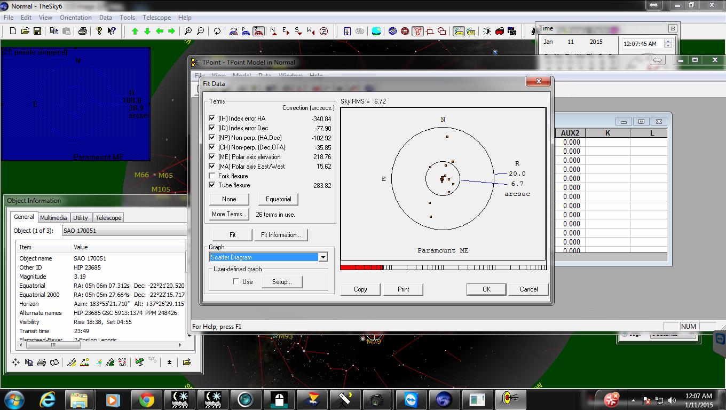726x410 pixels.
Task: Open the Telescope menu
Action: coord(156,18)
